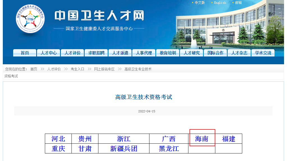Click 高级卫生专业技术 breadcrumb link
Viewport: 300px width, 161px height.
(x=138, y=69)
